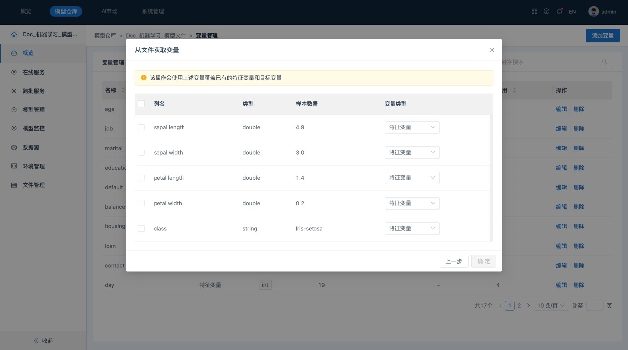
Task: Open variable type dropdown for class row
Action: (x=412, y=228)
